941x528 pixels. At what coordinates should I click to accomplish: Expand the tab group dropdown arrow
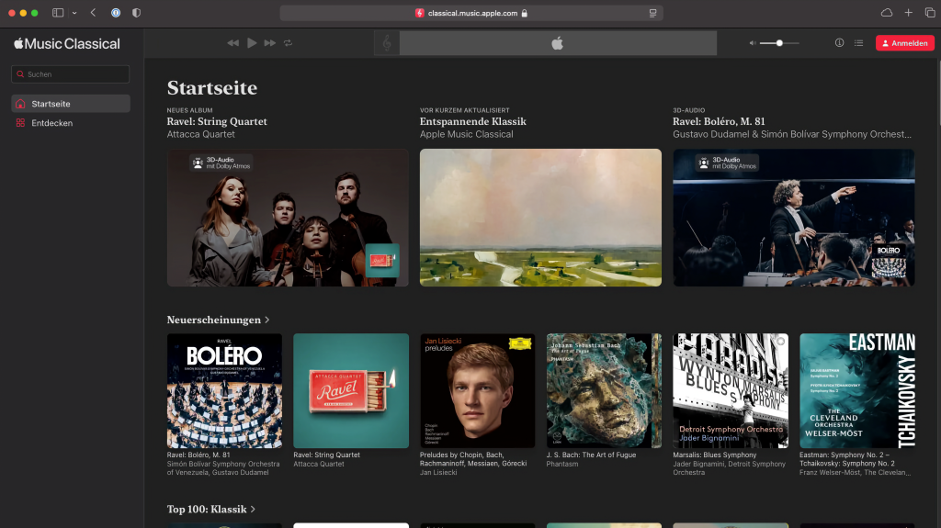(x=74, y=13)
